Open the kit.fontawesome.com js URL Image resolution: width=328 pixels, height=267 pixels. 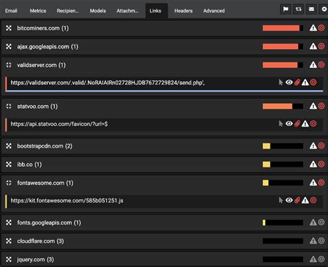(67, 201)
